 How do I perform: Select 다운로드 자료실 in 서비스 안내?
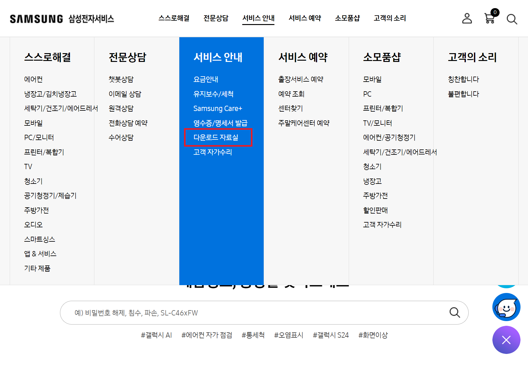tap(216, 137)
